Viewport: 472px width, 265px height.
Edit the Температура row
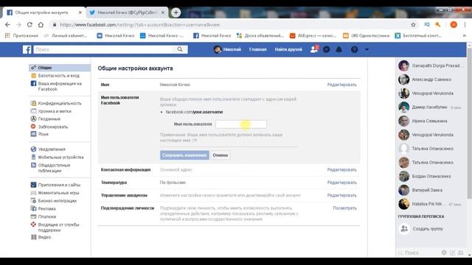click(341, 183)
